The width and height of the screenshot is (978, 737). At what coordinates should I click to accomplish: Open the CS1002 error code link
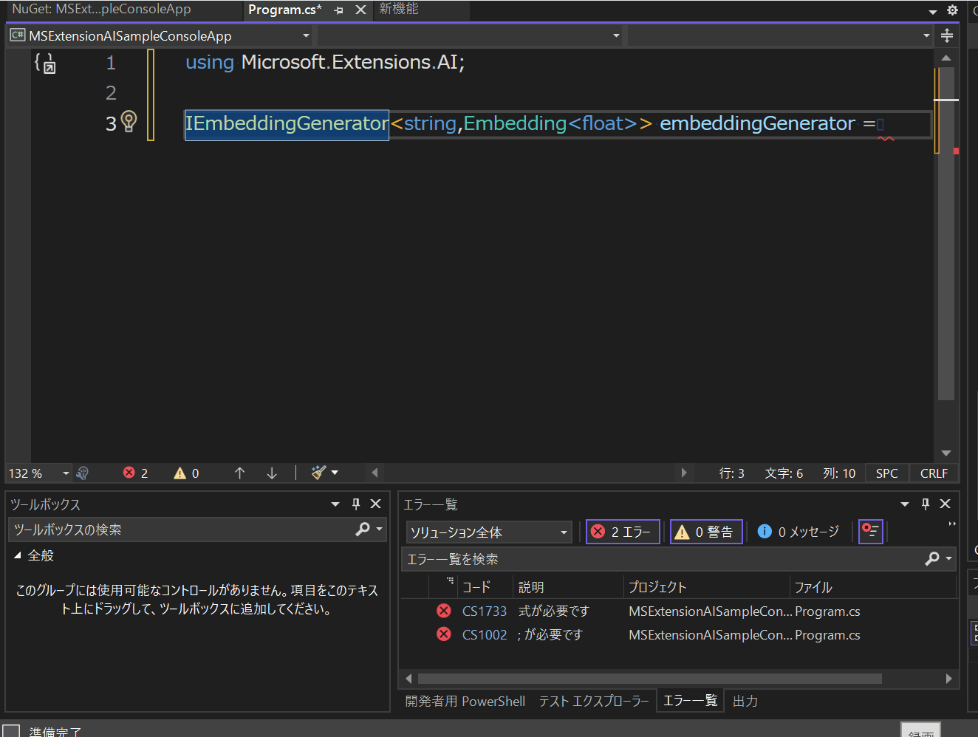click(485, 635)
